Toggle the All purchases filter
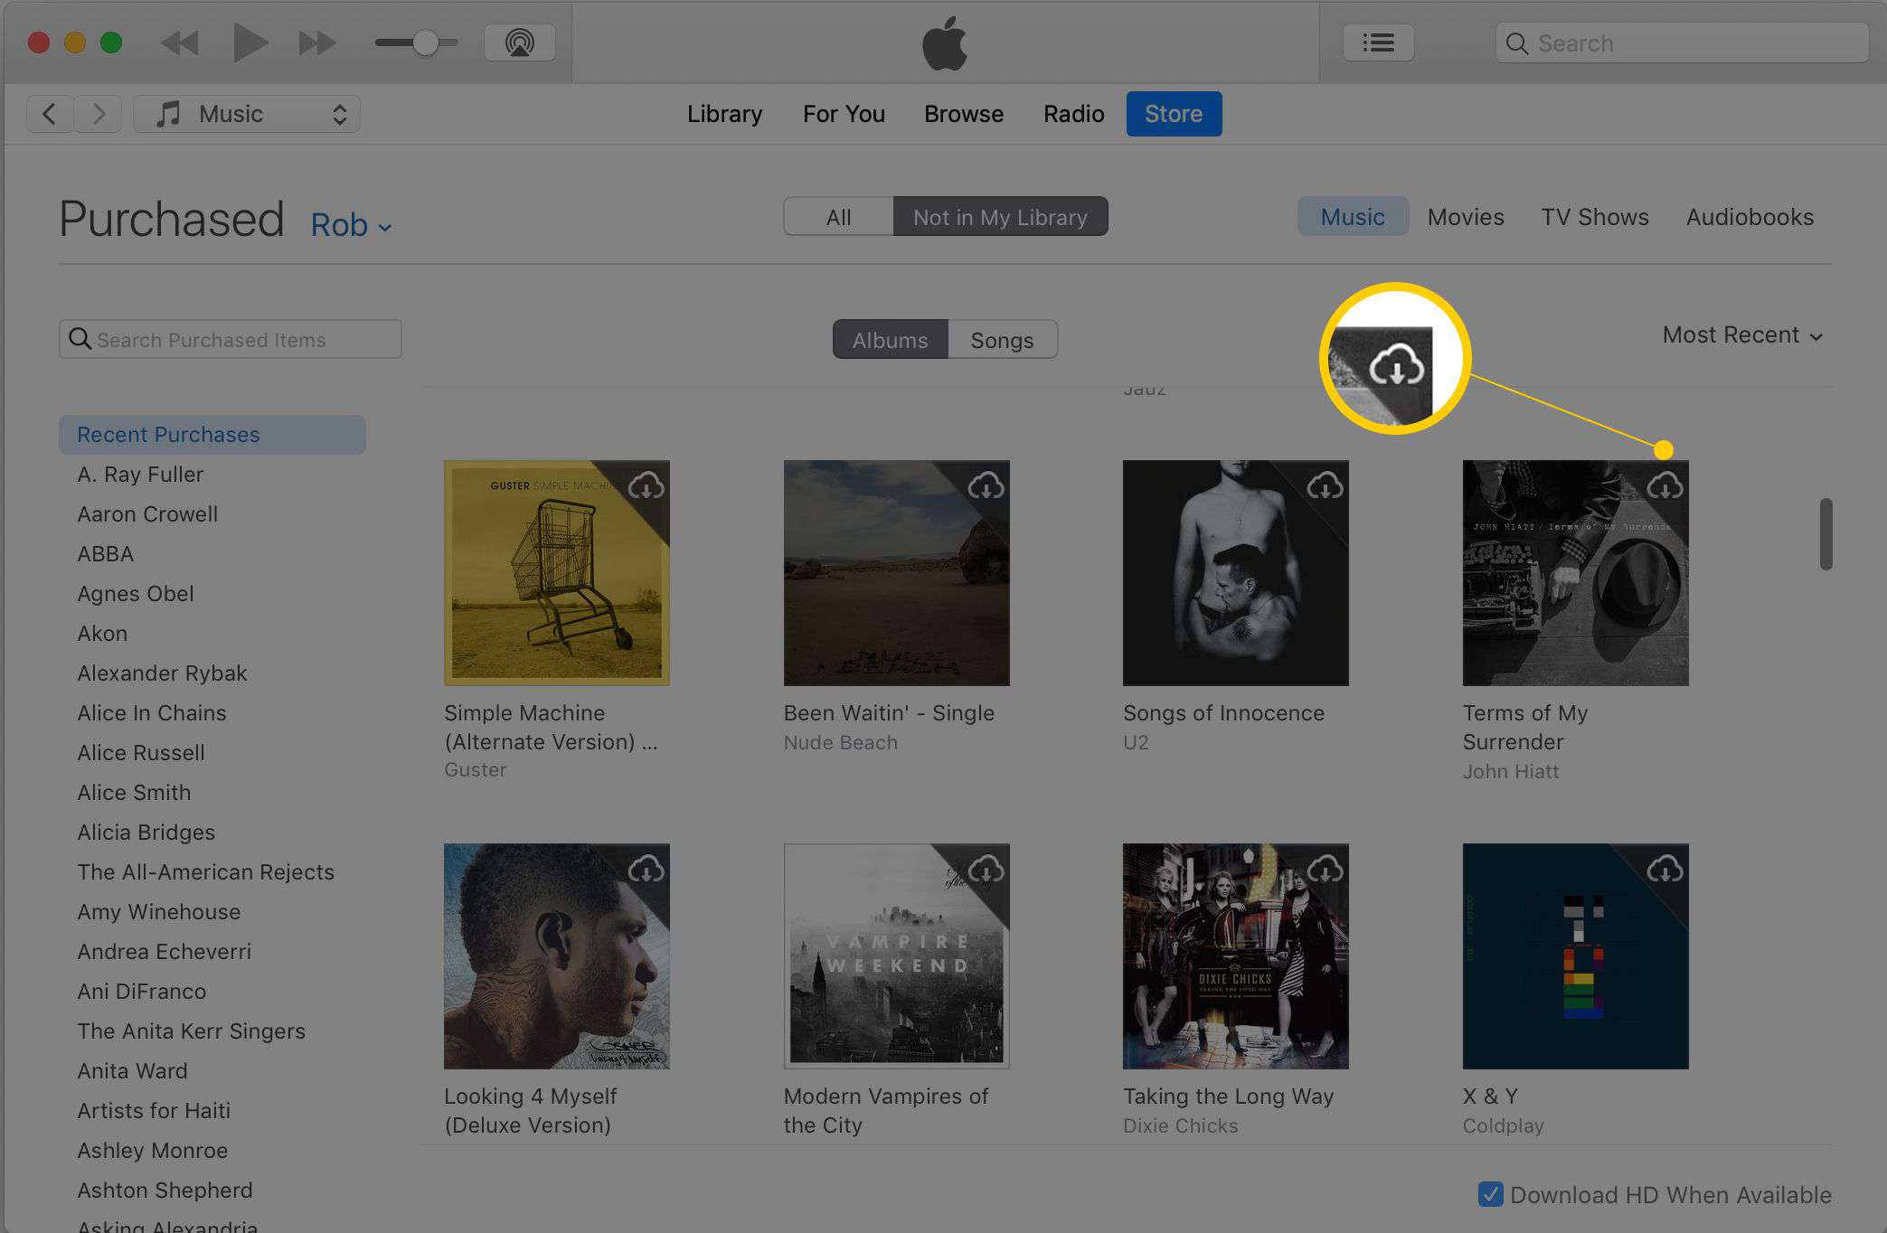Screen dimensions: 1887x1233 (x=837, y=216)
